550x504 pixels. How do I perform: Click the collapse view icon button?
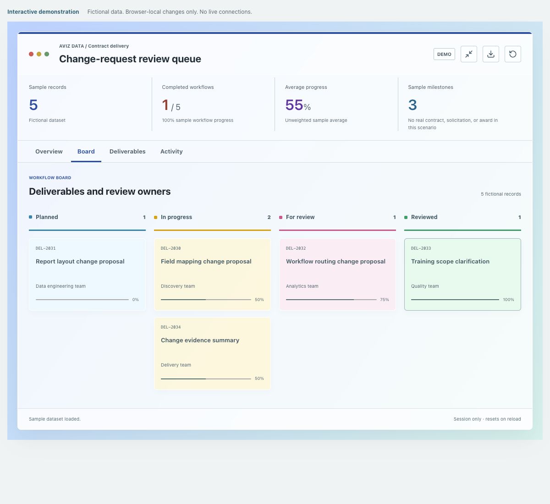(x=469, y=54)
